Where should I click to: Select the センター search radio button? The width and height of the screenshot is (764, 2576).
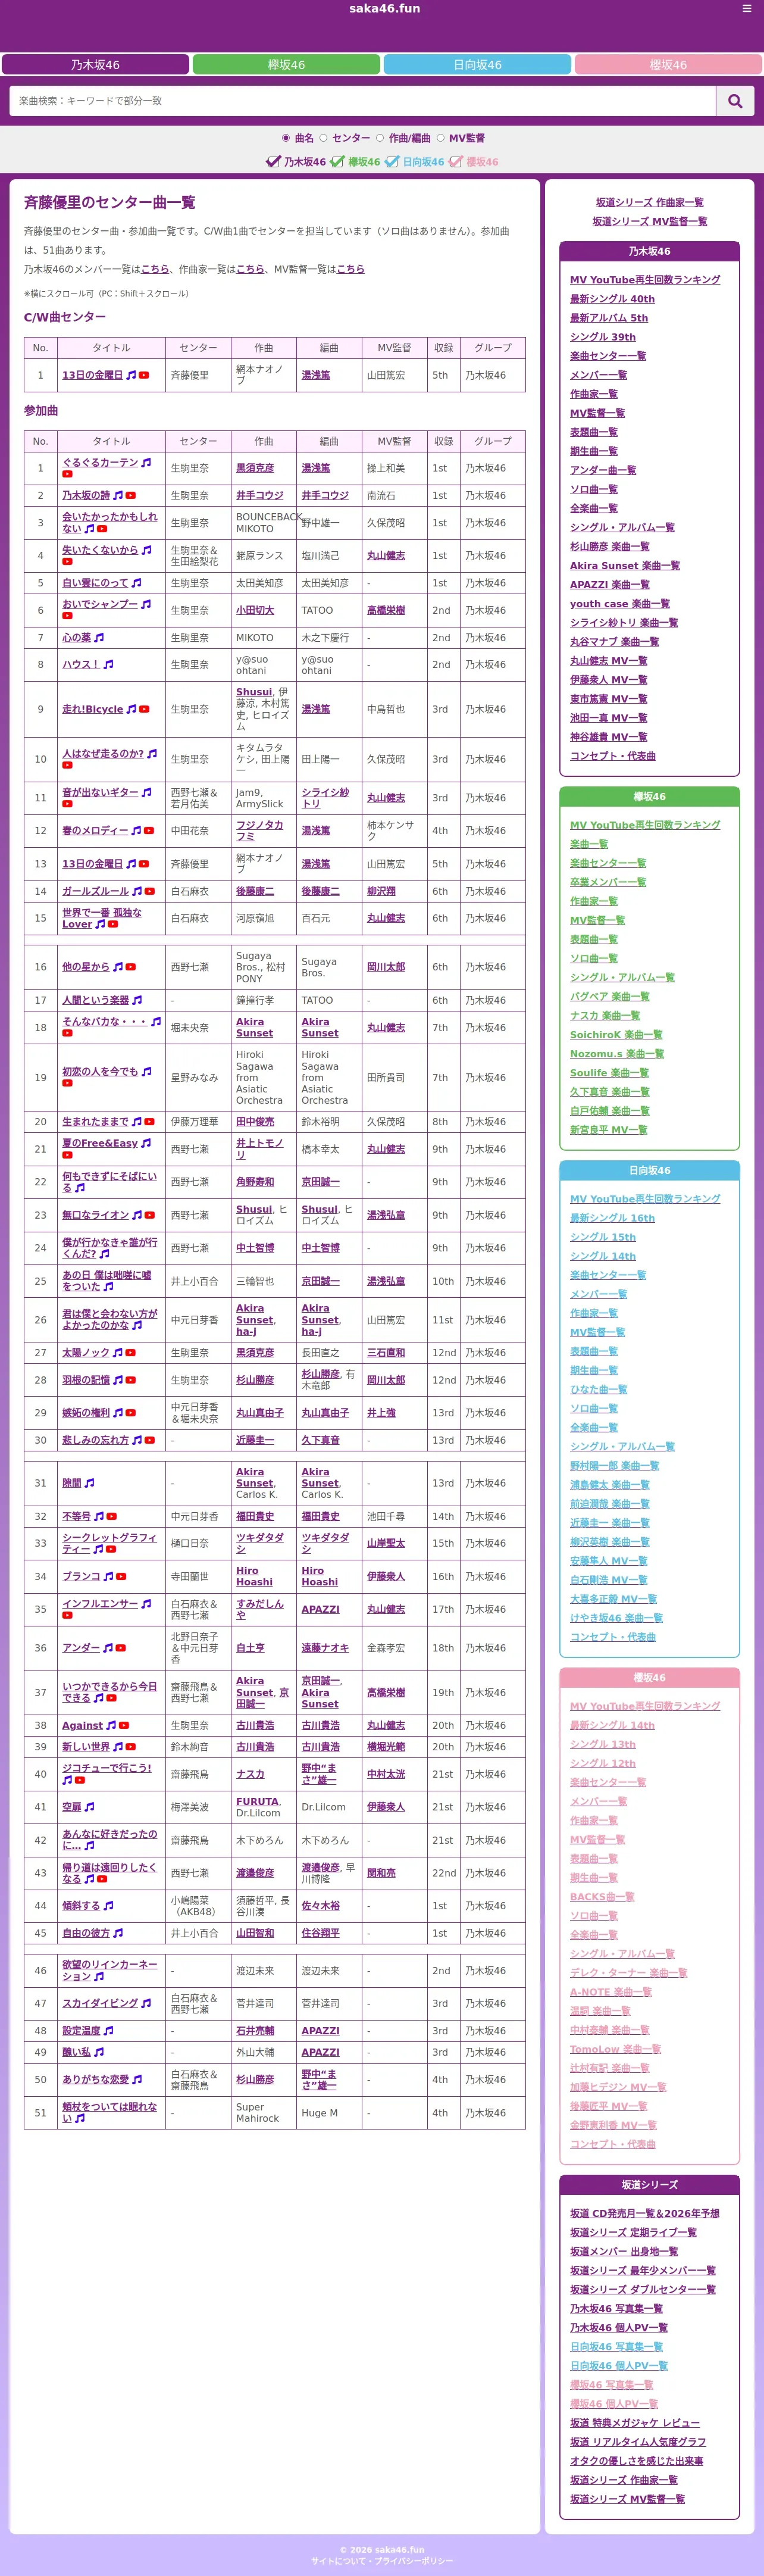323,138
